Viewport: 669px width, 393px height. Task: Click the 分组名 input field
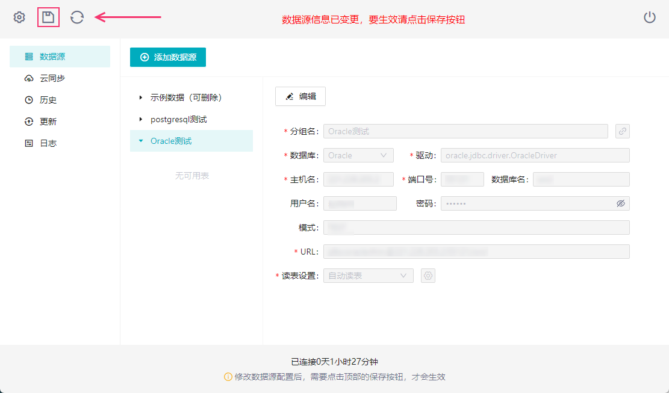pyautogui.click(x=465, y=131)
